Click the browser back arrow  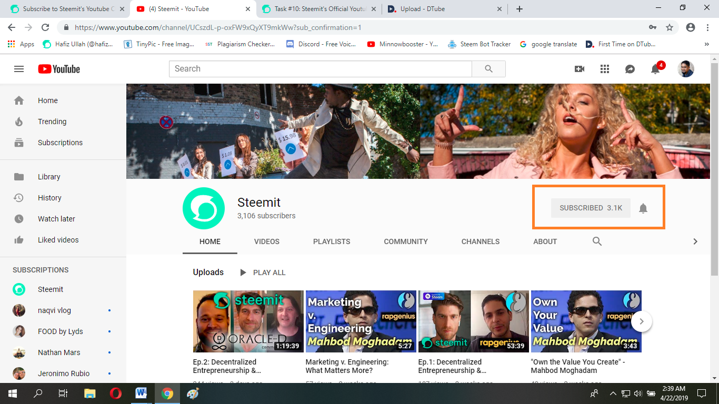pos(11,27)
